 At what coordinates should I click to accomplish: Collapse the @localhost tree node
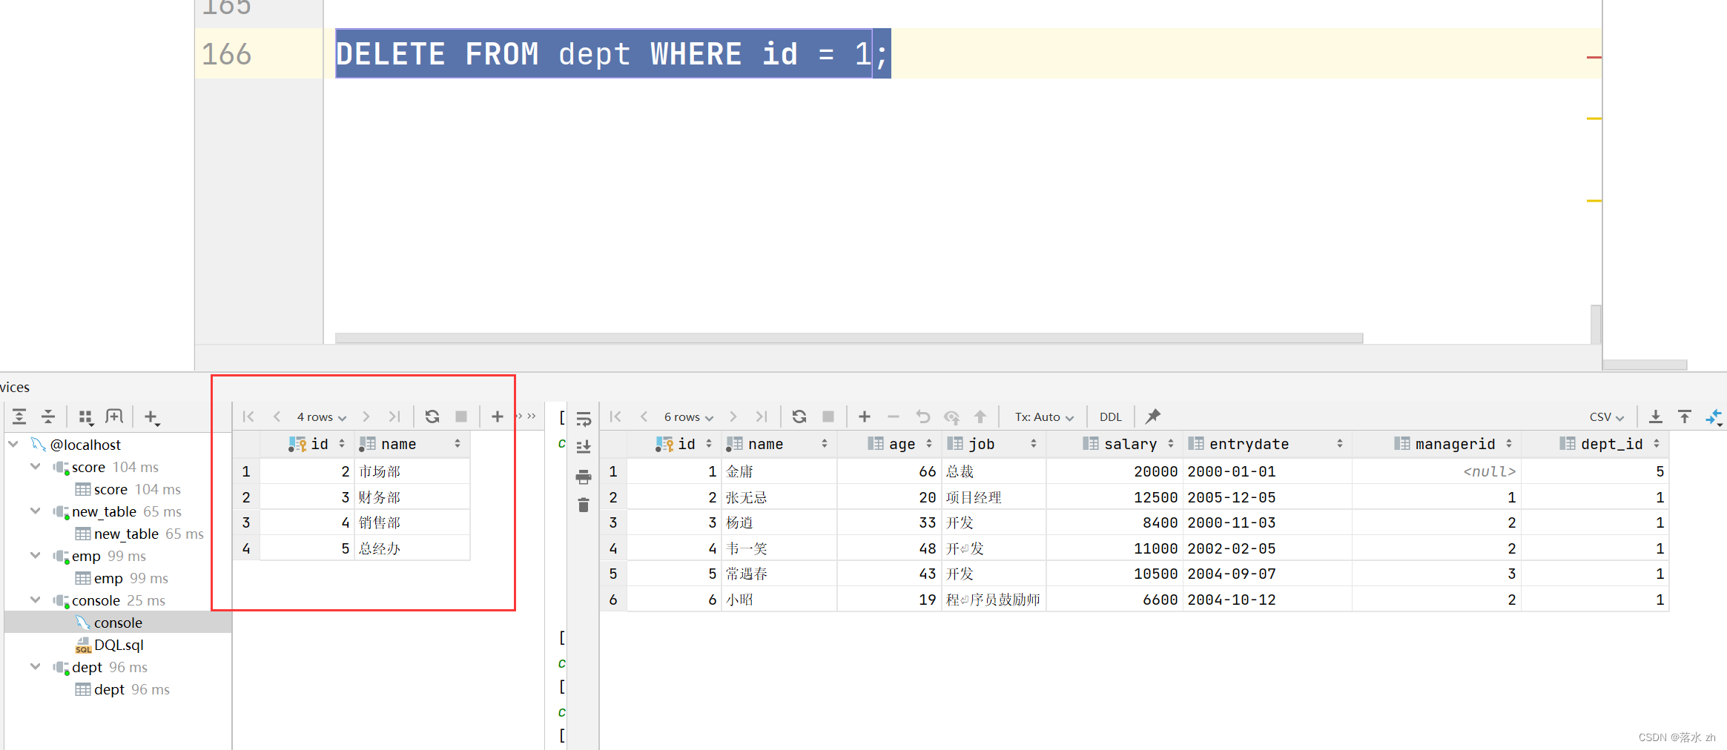coord(13,444)
